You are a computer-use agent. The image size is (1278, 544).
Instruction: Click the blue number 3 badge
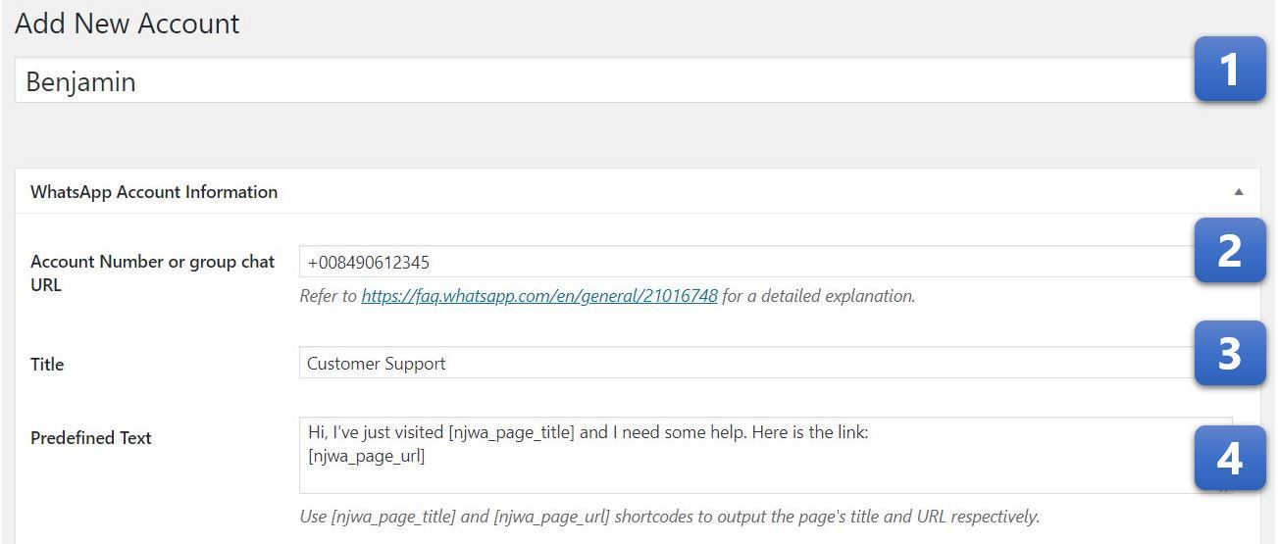1229,353
